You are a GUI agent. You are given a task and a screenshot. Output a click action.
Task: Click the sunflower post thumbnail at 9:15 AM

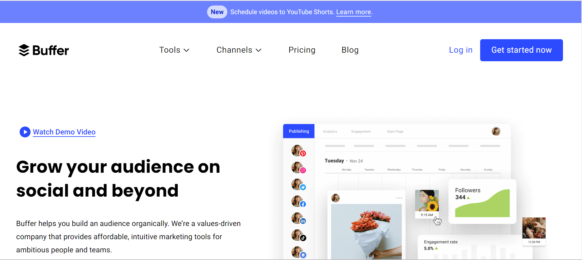(x=427, y=204)
